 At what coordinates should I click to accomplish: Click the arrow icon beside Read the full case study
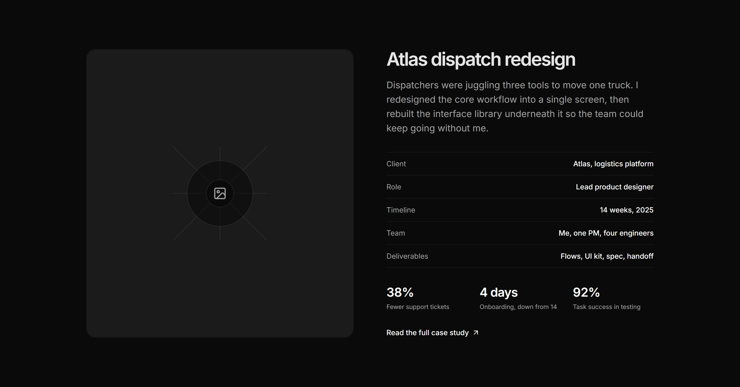(476, 333)
